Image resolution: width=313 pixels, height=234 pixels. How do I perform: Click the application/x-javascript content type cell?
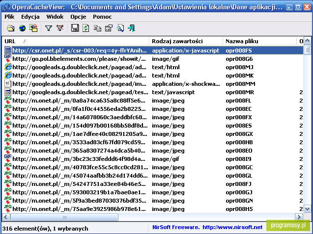[x=185, y=51]
